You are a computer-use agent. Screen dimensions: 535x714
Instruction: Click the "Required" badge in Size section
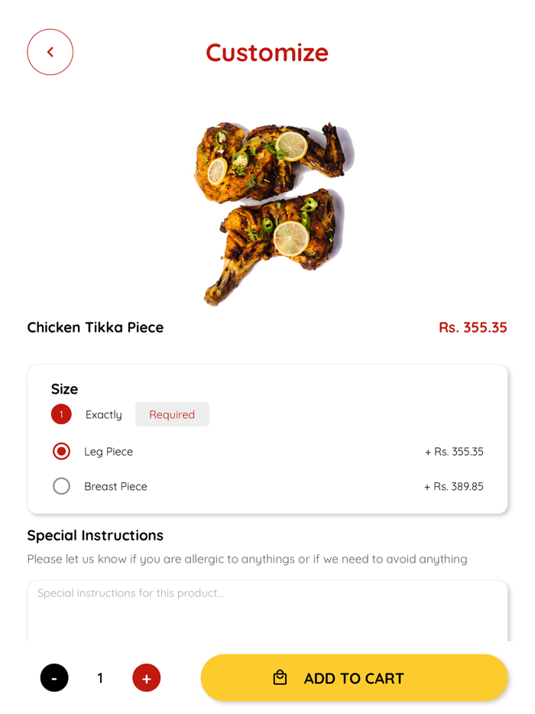coord(172,414)
